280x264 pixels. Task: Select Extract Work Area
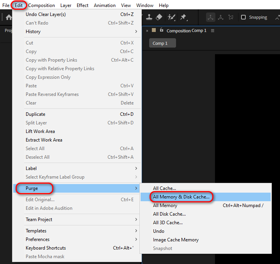pyautogui.click(x=77, y=140)
